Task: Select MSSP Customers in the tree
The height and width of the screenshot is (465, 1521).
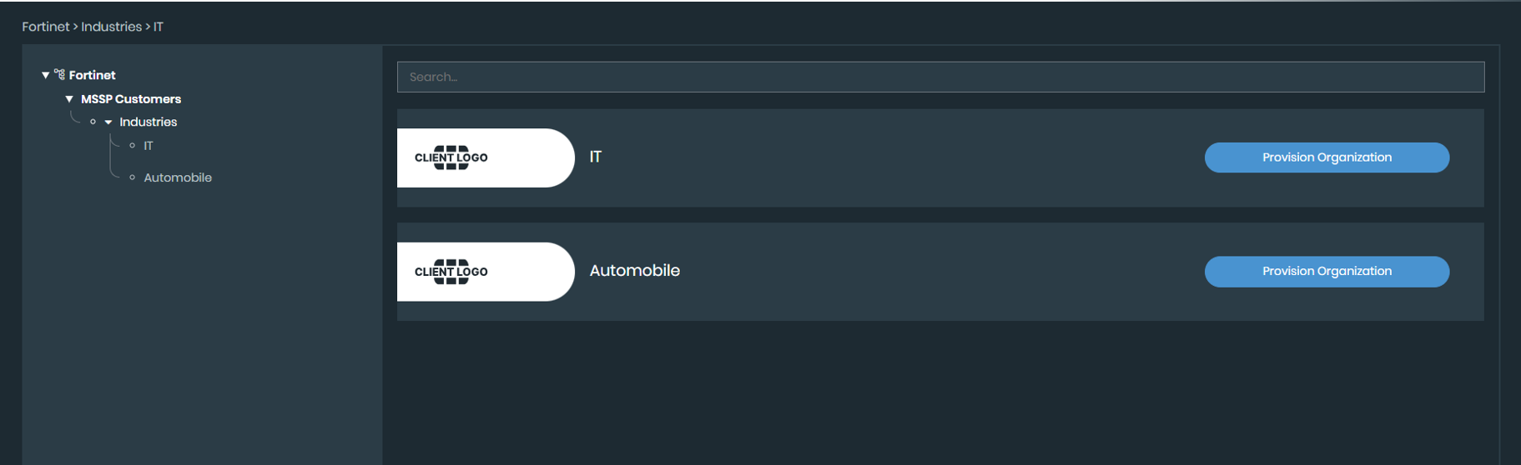Action: pos(131,99)
